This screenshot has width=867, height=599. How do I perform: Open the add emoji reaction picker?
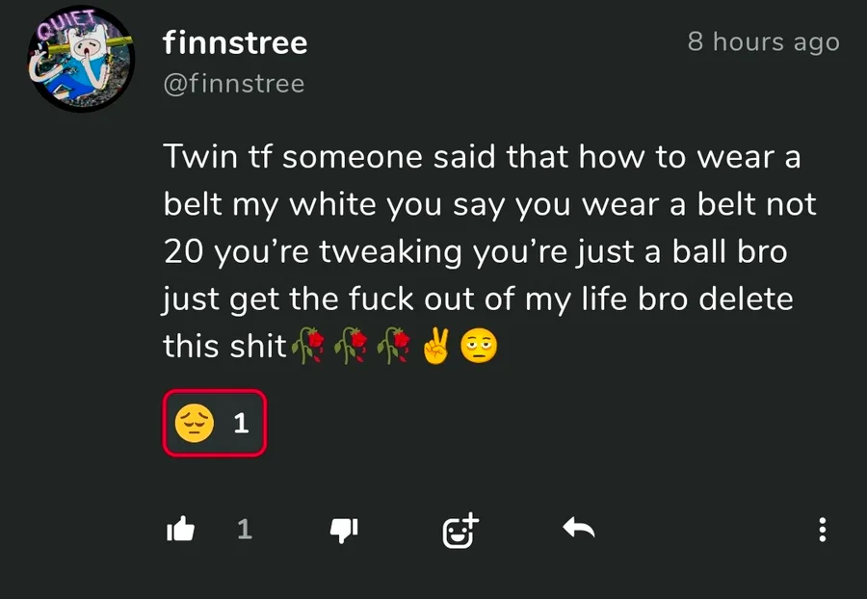point(460,531)
